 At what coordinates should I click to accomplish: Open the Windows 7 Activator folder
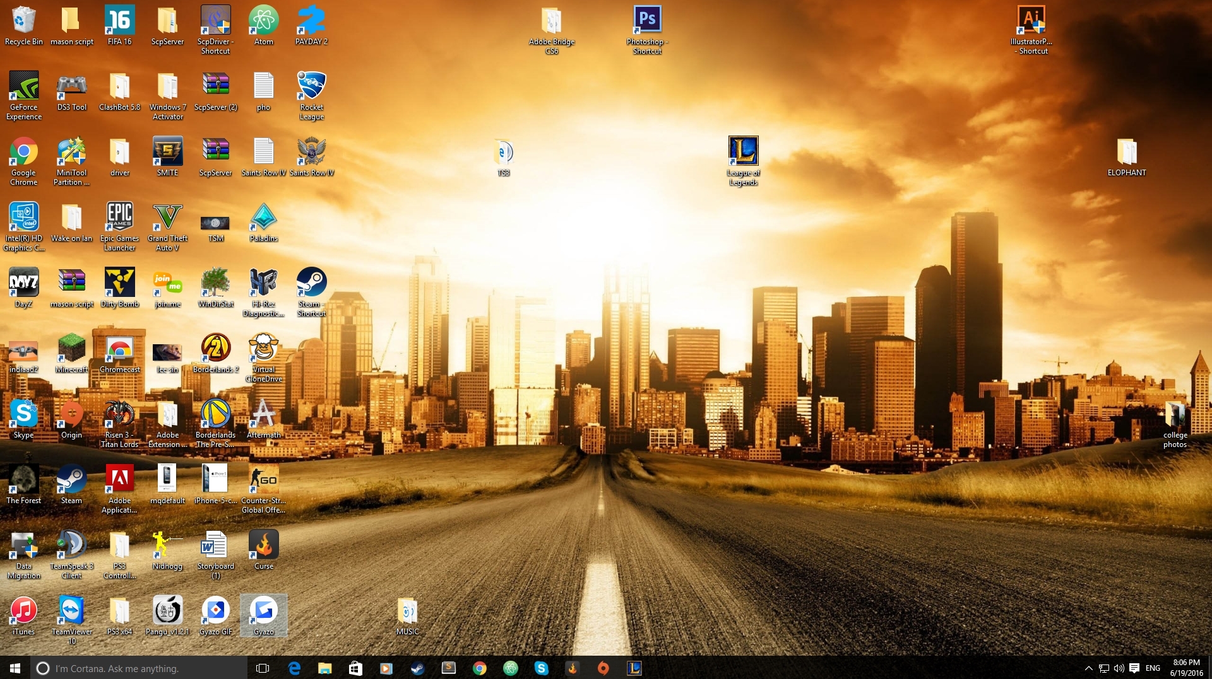click(x=167, y=96)
